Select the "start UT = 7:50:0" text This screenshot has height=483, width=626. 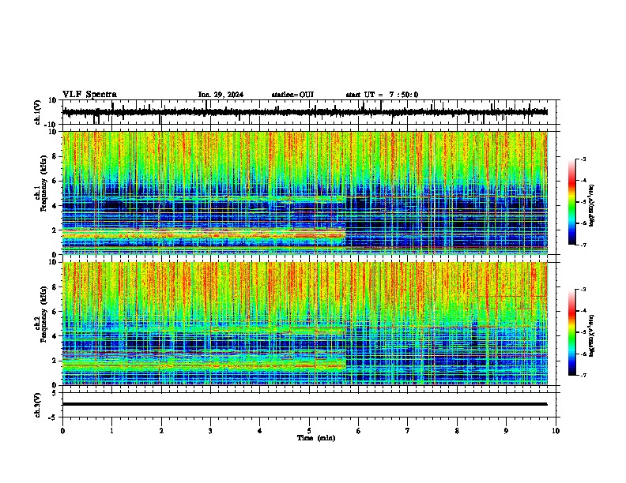pyautogui.click(x=382, y=95)
